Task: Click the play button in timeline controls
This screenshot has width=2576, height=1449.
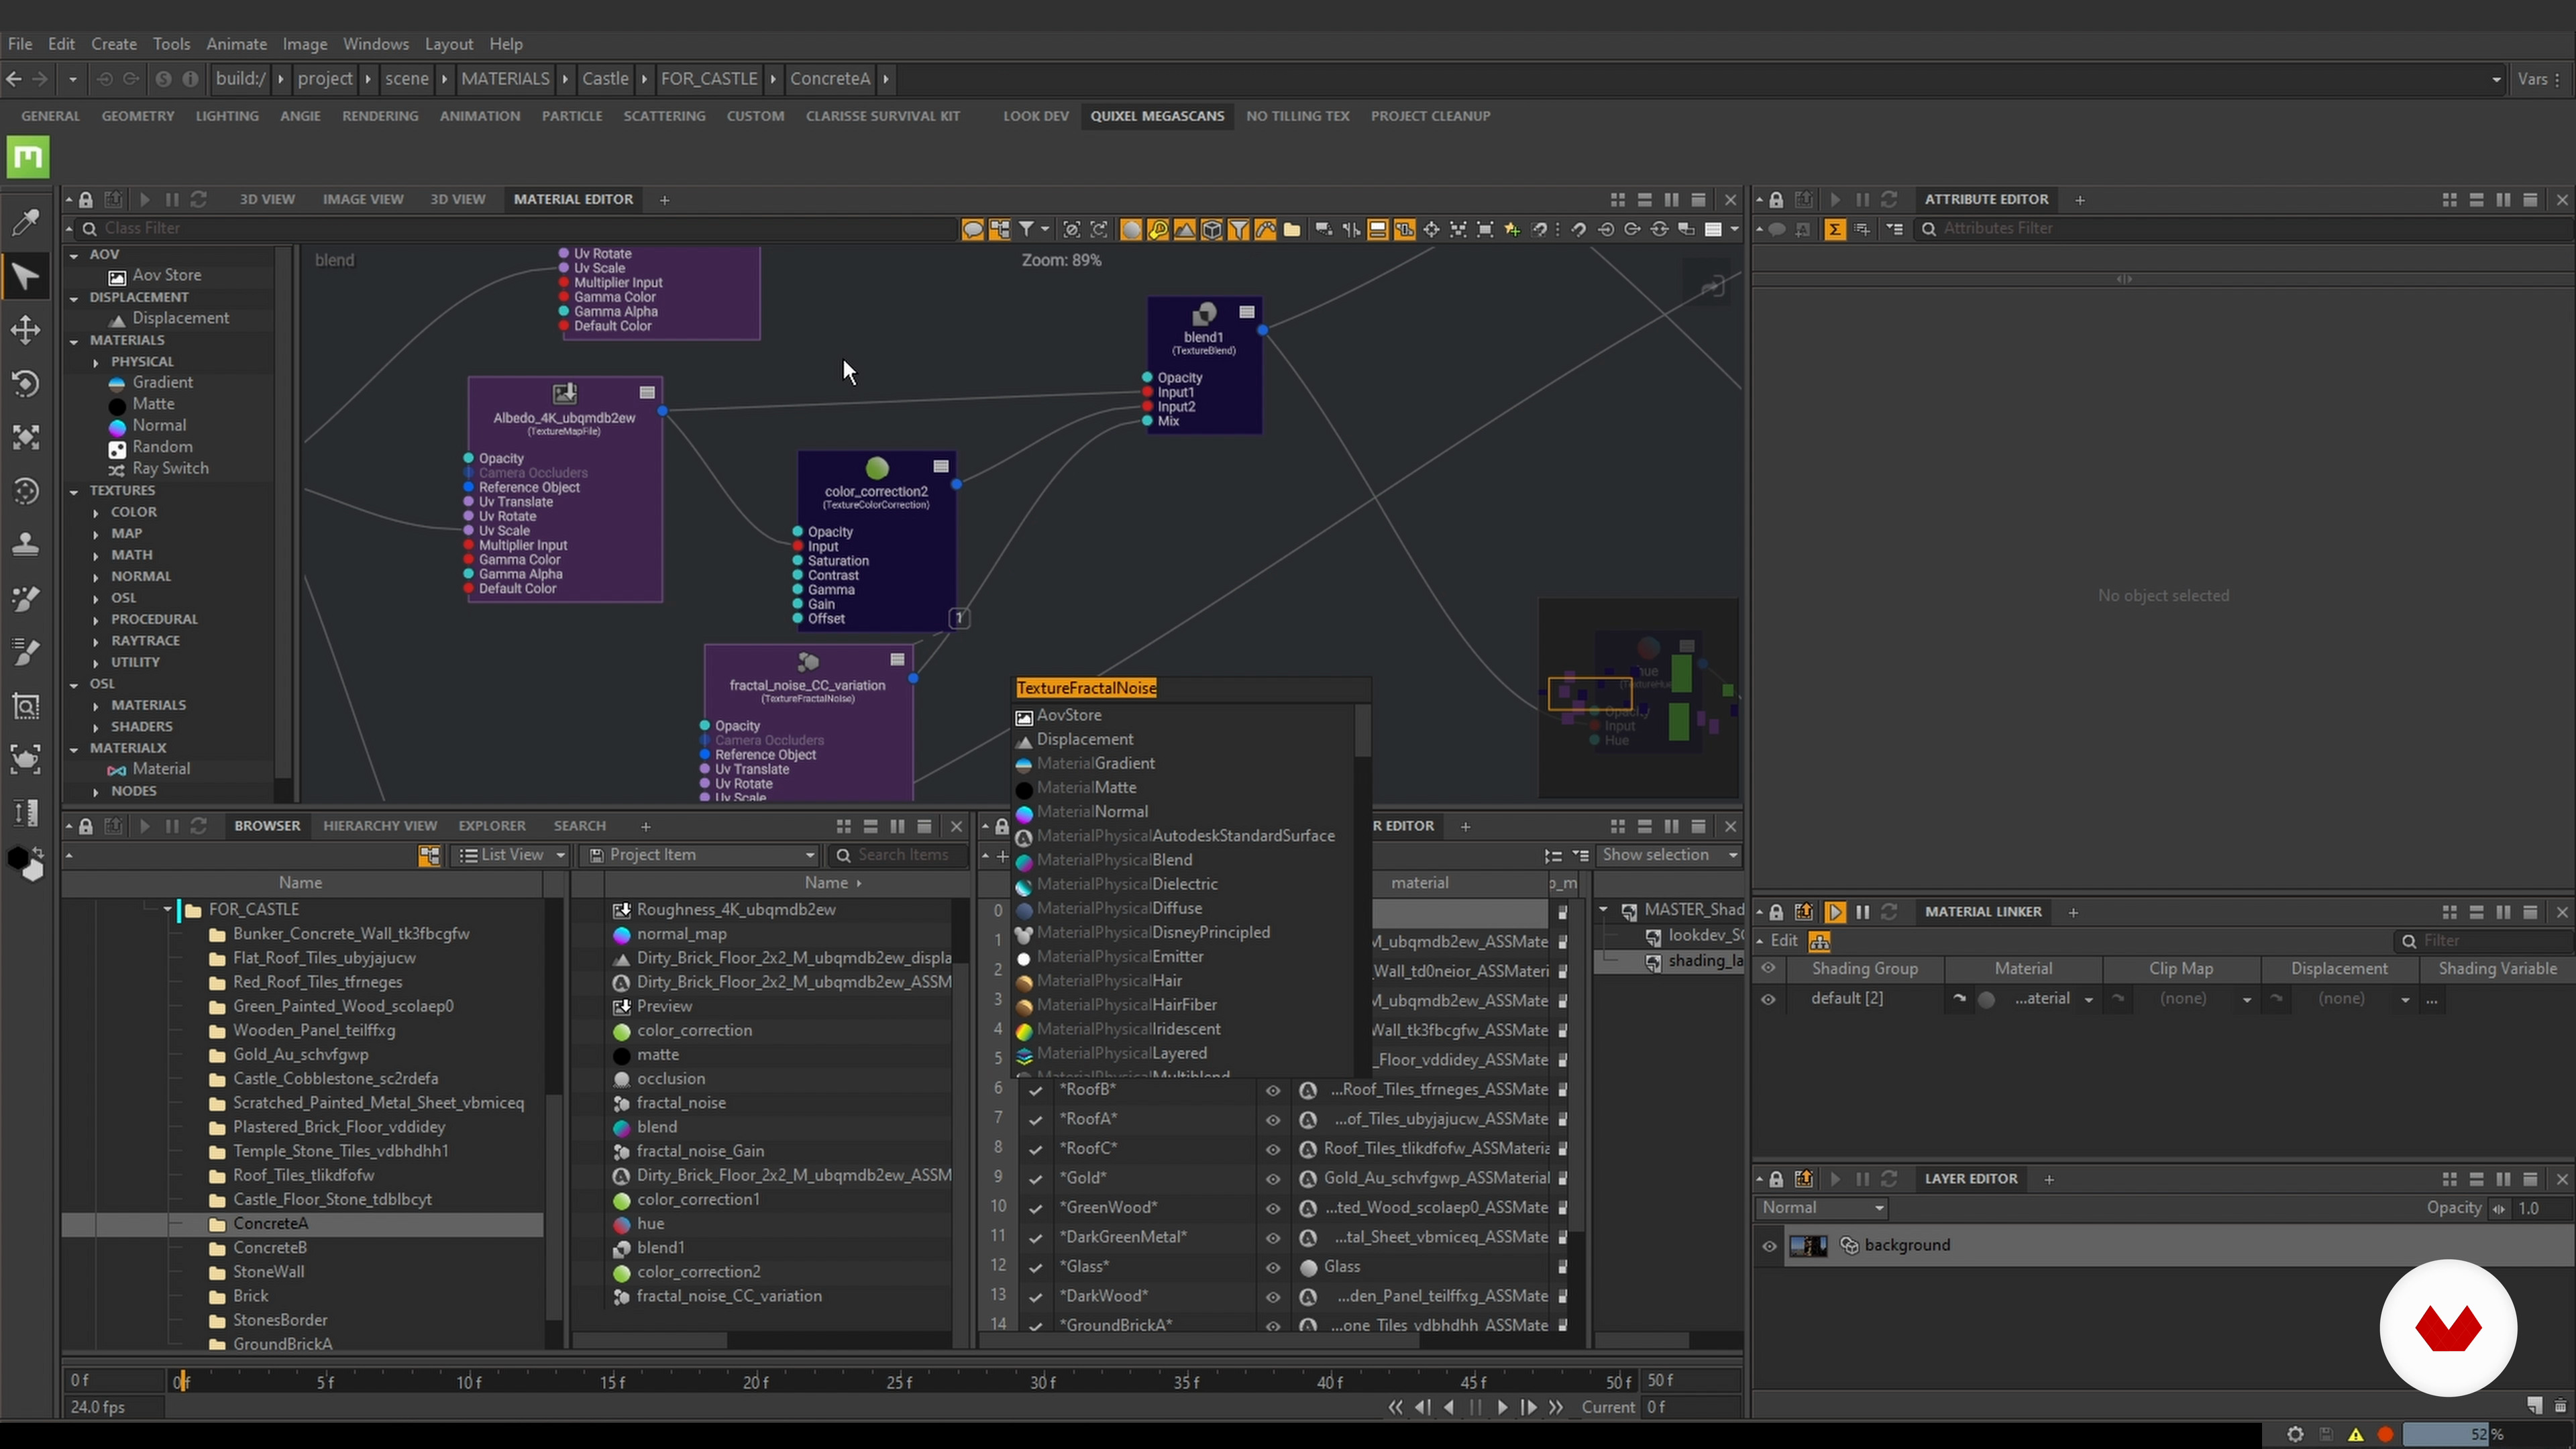Action: (x=1502, y=1407)
